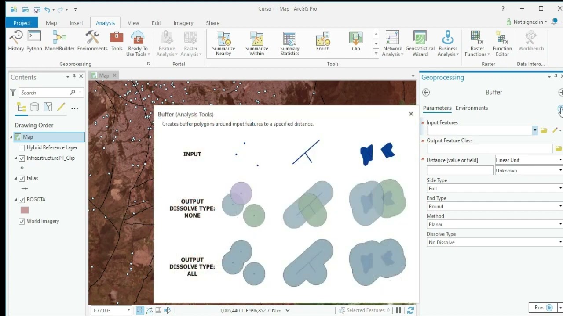Viewport: 563px width, 316px height.
Task: Select List By Drawing Order icon
Action: click(x=21, y=107)
